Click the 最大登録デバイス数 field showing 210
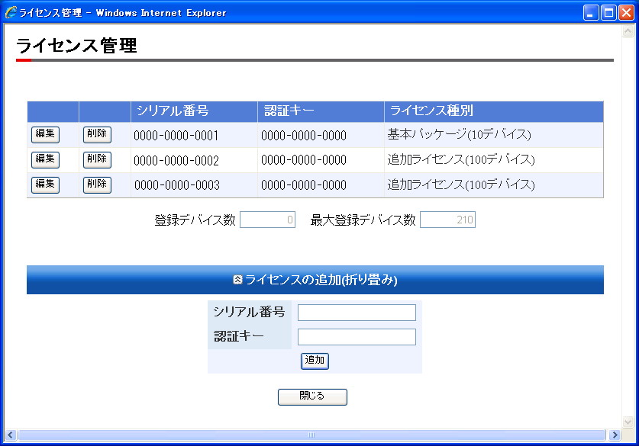Screen dimensions: 639x446 (447, 220)
